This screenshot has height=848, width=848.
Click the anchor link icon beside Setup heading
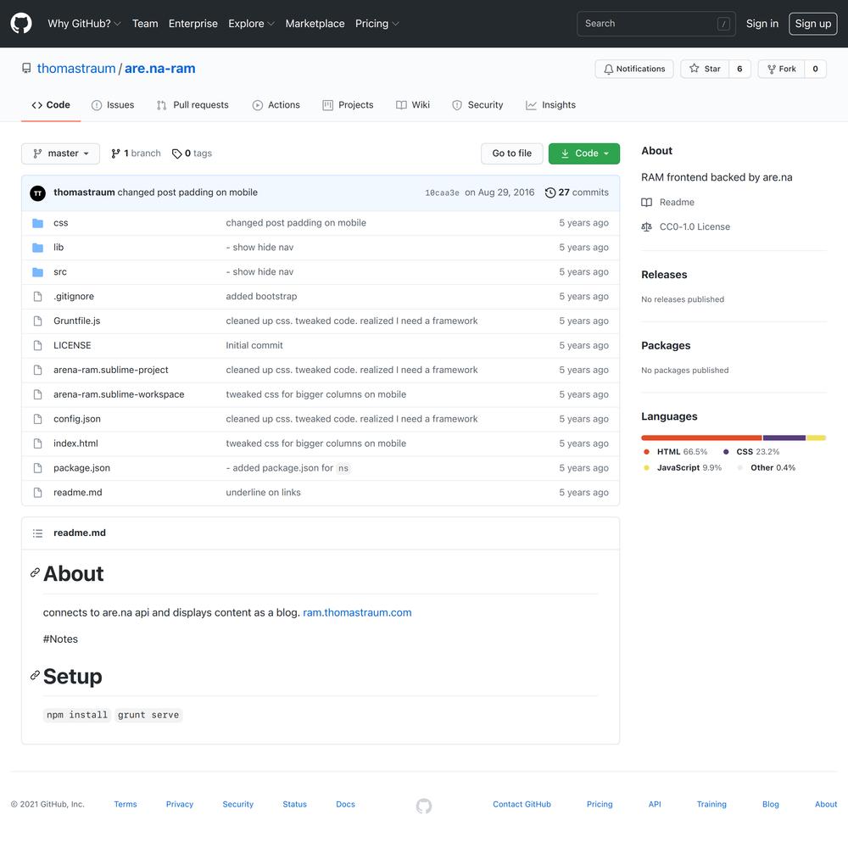pos(35,676)
